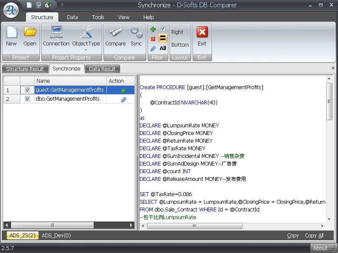The height and width of the screenshot is (253, 338).
Task: Click the D-Softs application logo button
Action: point(11,9)
